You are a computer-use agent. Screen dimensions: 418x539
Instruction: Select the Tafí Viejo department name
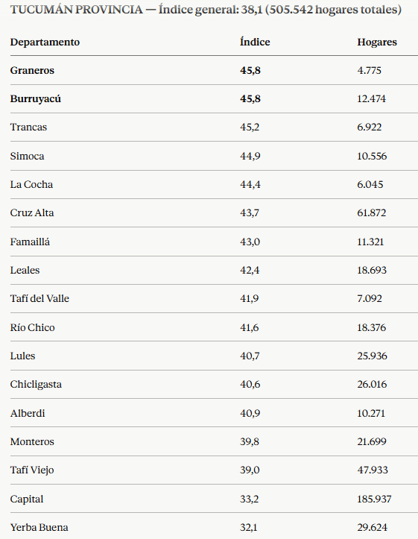pyautogui.click(x=32, y=470)
